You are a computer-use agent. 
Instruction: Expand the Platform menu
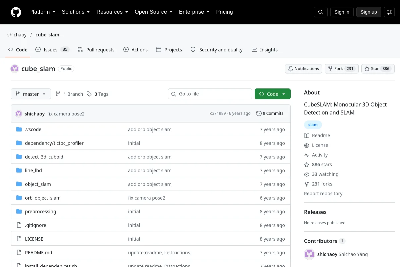(42, 12)
